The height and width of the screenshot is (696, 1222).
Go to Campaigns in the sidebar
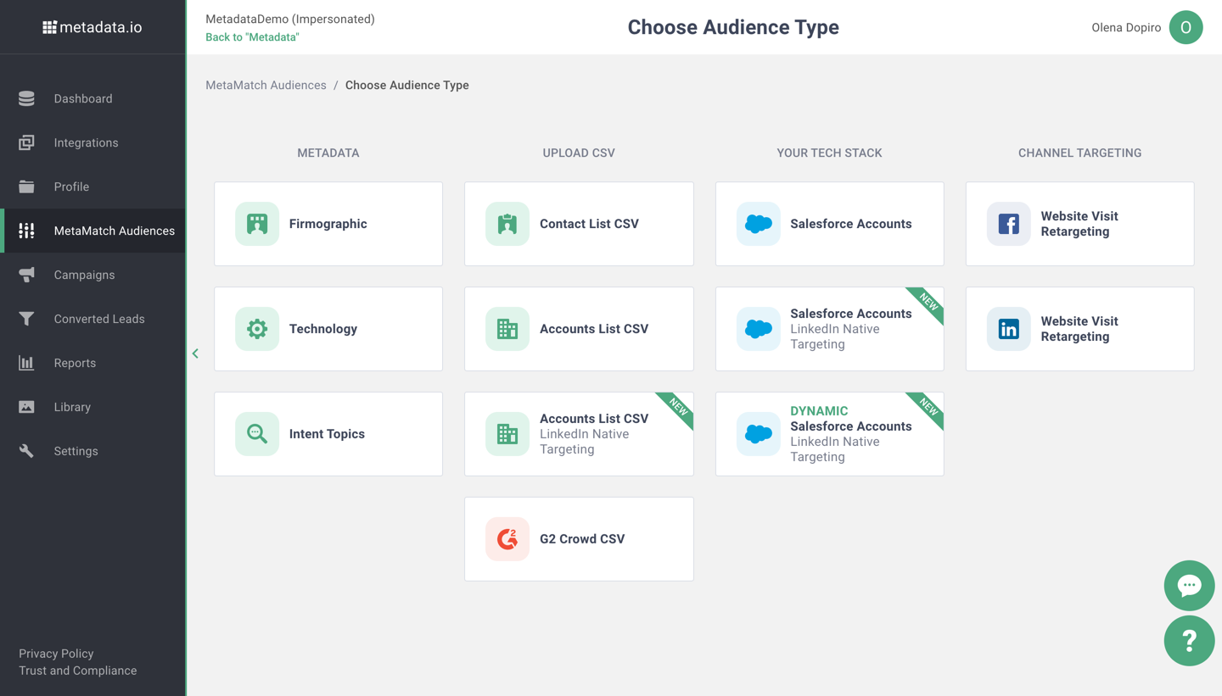[x=84, y=275]
